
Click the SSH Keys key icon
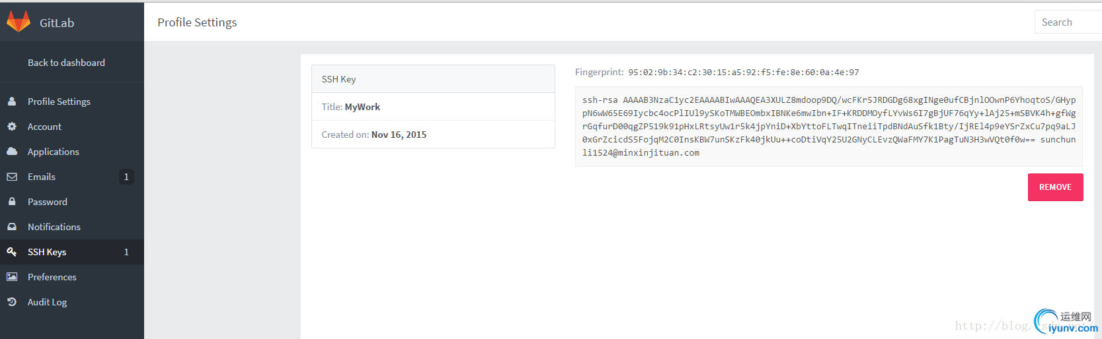tap(12, 252)
